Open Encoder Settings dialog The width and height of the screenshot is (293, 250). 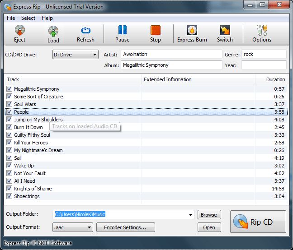click(125, 227)
